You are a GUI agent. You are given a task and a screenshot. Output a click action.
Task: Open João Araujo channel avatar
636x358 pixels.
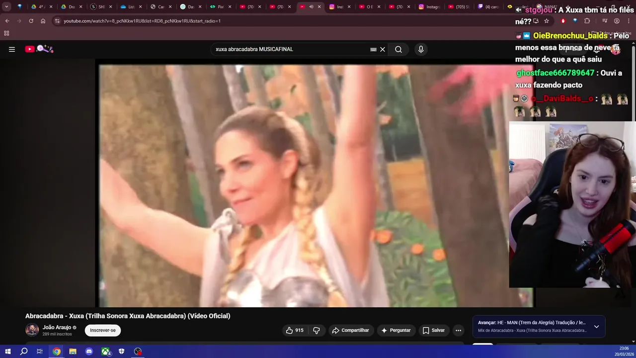click(x=32, y=330)
